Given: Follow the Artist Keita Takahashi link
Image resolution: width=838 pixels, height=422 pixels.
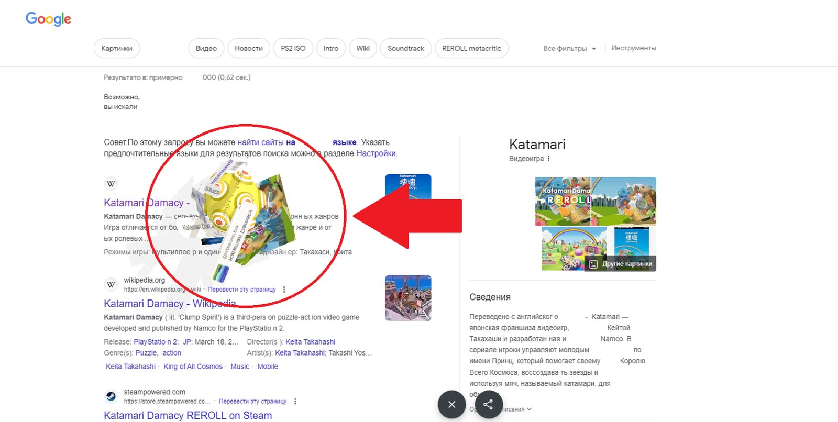Looking at the screenshot, I should point(300,353).
